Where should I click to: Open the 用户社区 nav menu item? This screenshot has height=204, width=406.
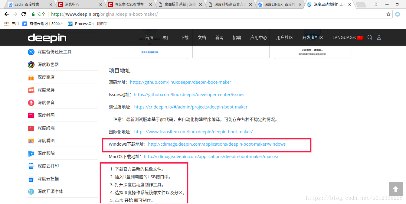coord(285,37)
